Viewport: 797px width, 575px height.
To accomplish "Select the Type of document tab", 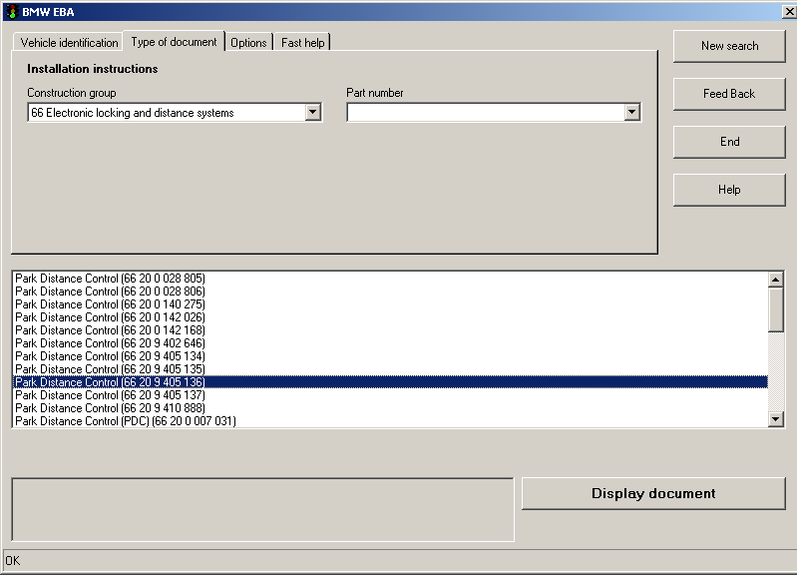I will coord(174,42).
